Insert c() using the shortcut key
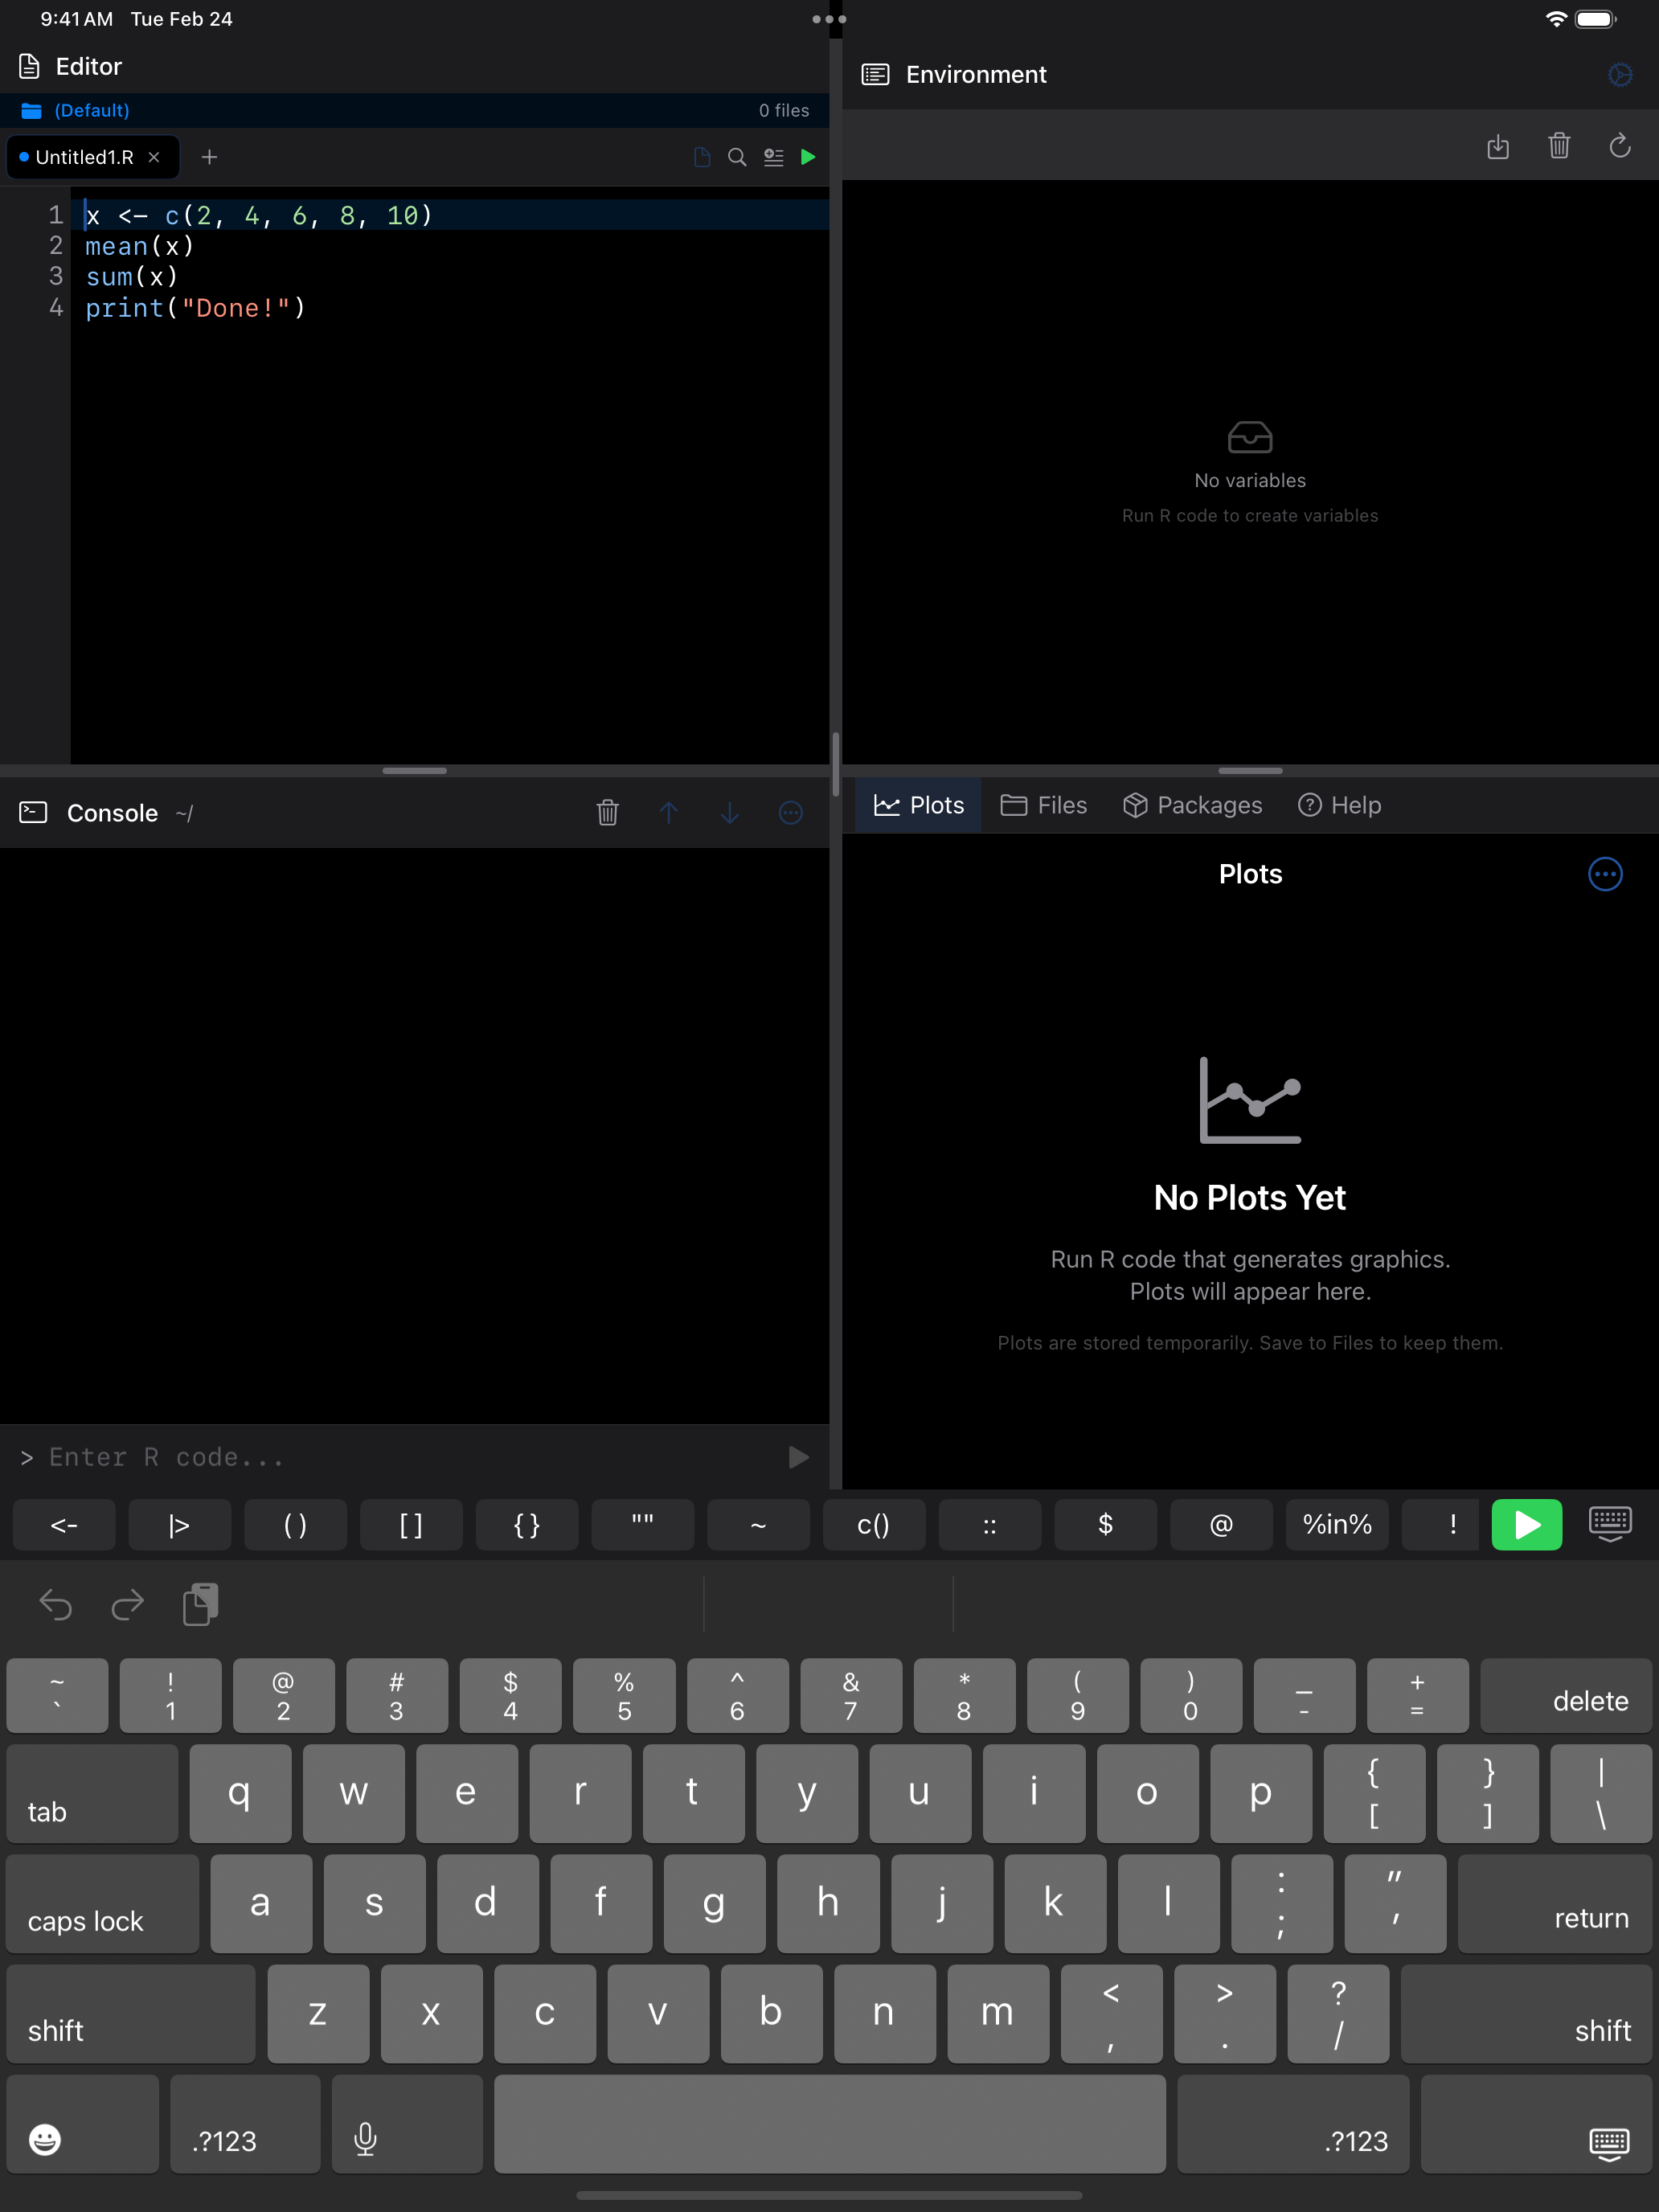The image size is (1659, 2212). pyautogui.click(x=873, y=1525)
